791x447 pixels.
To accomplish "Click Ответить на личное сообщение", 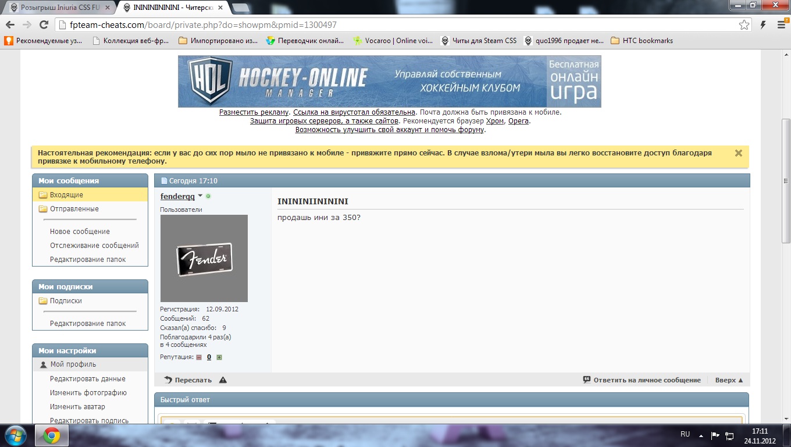I will (x=642, y=380).
